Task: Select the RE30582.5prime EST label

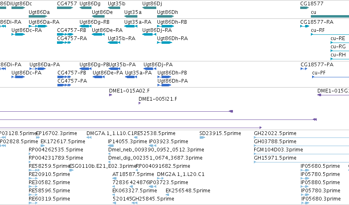Action: pyautogui.click(x=49, y=182)
